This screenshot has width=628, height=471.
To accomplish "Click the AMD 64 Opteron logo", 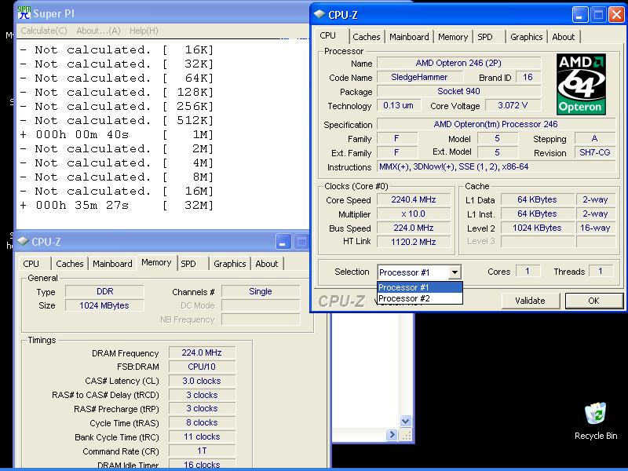I will [x=581, y=84].
